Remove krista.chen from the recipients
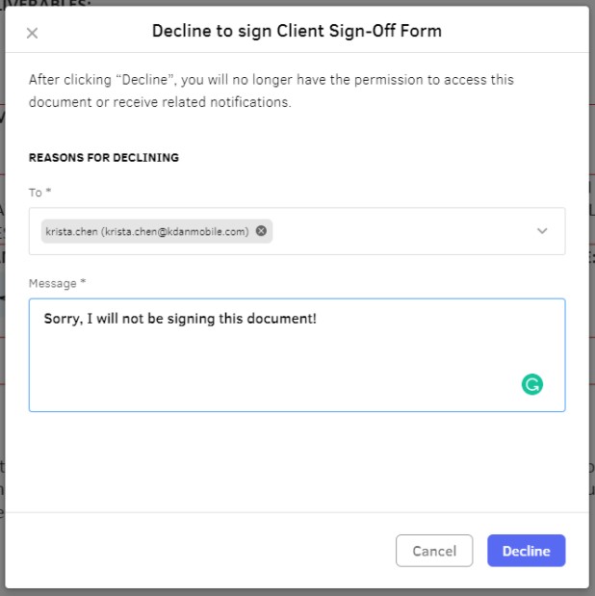Screen dimensions: 595x596 [261, 231]
